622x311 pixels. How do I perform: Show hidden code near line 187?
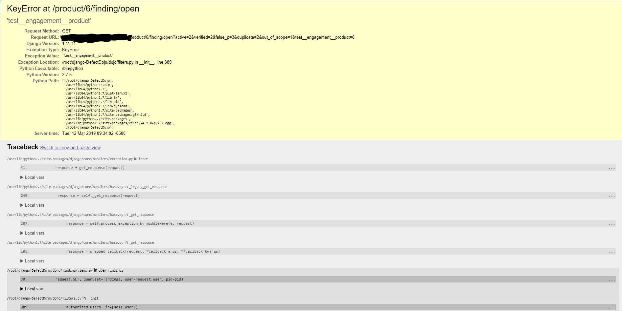611,223
